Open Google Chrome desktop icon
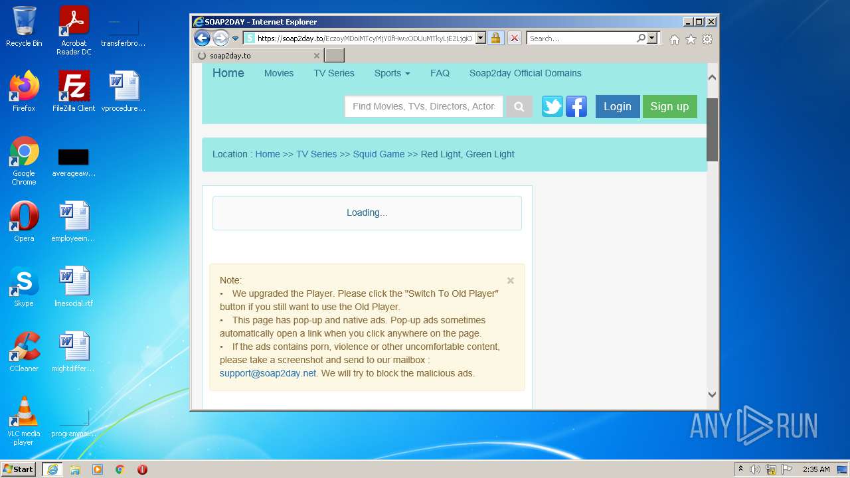Screen dimensions: 850x478 pos(24,161)
